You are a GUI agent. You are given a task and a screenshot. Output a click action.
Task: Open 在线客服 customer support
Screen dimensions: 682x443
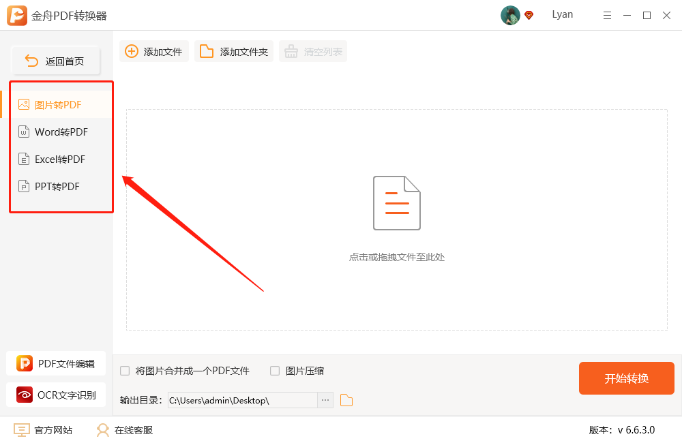(x=123, y=430)
